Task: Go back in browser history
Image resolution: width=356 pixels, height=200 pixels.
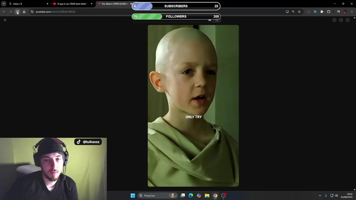Action: [x=4, y=12]
